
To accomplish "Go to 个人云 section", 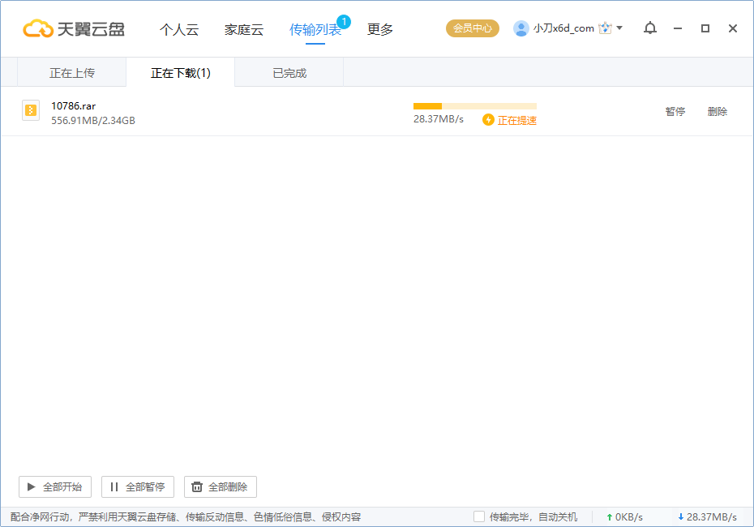I will (x=179, y=28).
